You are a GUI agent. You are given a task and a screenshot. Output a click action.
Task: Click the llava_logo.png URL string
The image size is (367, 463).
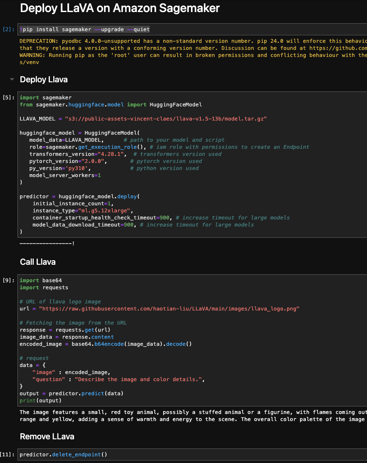click(x=169, y=308)
